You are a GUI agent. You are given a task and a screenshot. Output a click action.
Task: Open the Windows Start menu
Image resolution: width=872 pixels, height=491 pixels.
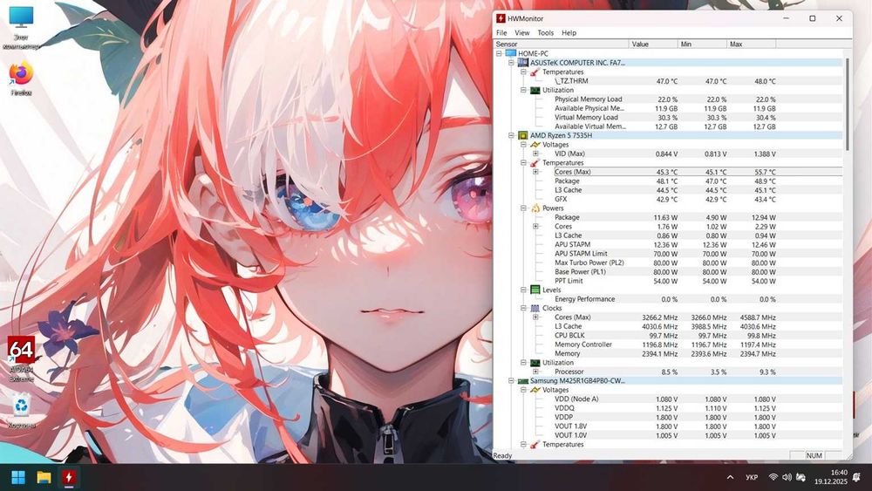[18, 477]
